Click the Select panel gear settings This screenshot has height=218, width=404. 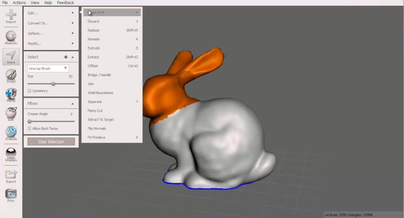click(66, 57)
